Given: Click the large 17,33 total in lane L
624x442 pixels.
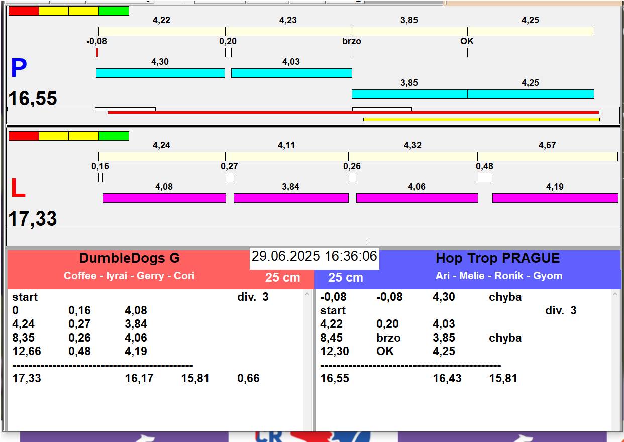Looking at the screenshot, I should point(33,219).
